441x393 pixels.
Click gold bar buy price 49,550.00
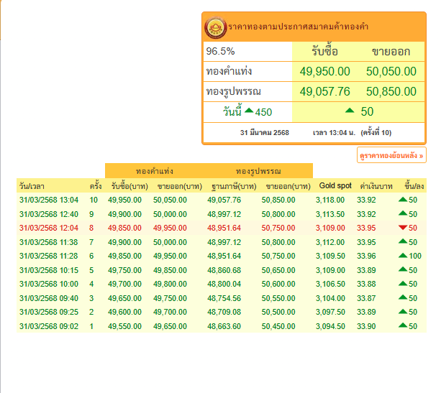pyautogui.click(x=124, y=326)
